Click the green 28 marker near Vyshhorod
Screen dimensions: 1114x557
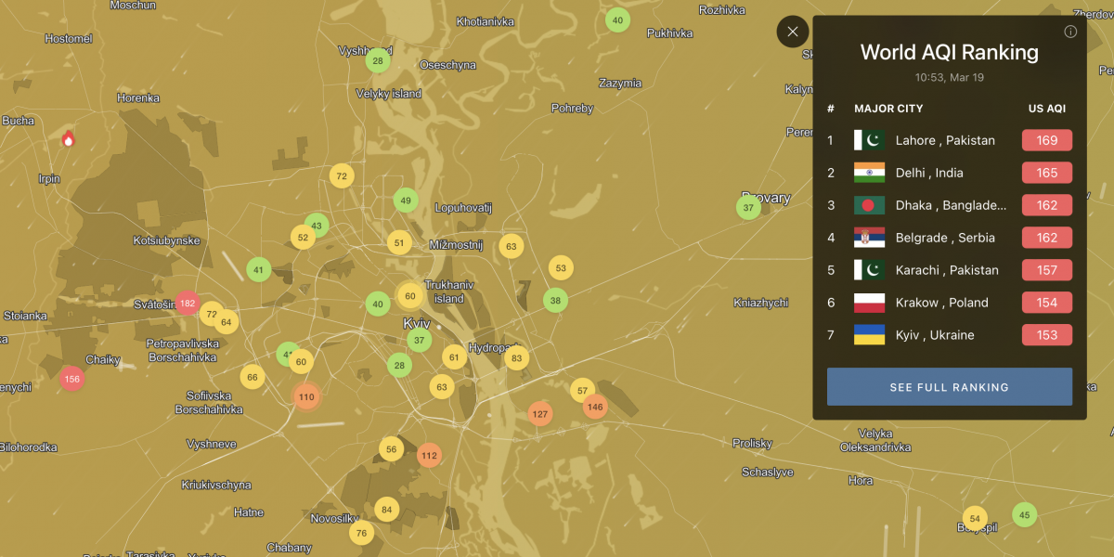point(377,61)
